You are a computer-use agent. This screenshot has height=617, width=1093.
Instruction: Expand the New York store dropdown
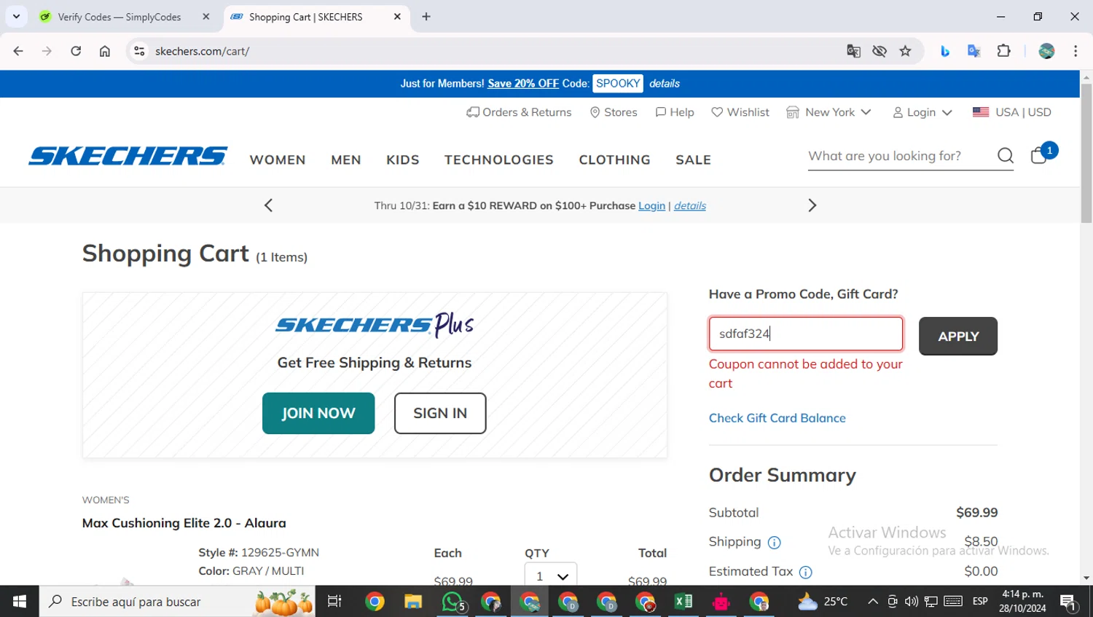828,112
